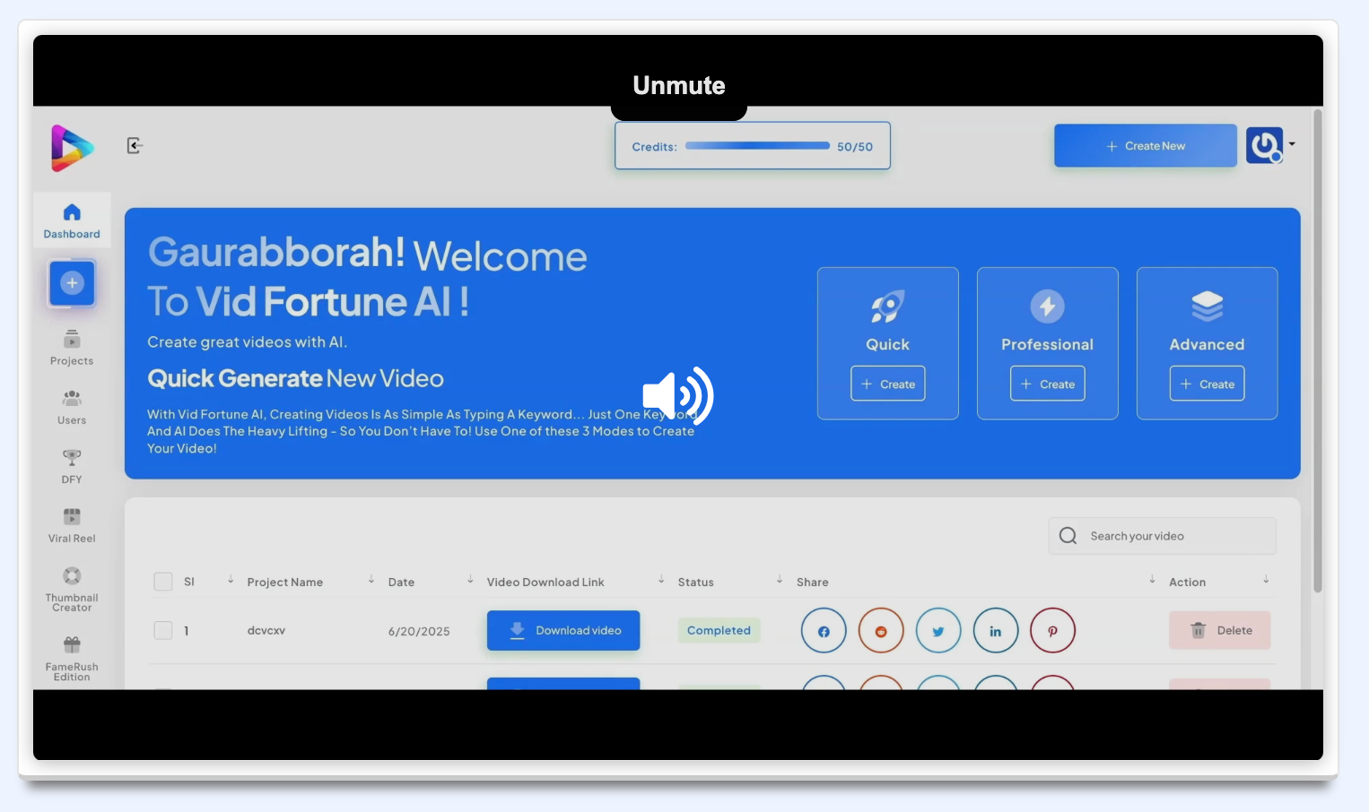Click the Professional lightning icon
Image resolution: width=1369 pixels, height=812 pixels.
[1048, 307]
